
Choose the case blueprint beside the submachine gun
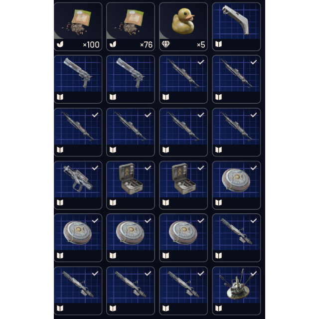(131, 185)
